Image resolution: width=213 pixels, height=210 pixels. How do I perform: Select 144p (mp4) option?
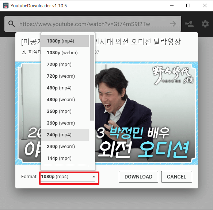coord(65,158)
